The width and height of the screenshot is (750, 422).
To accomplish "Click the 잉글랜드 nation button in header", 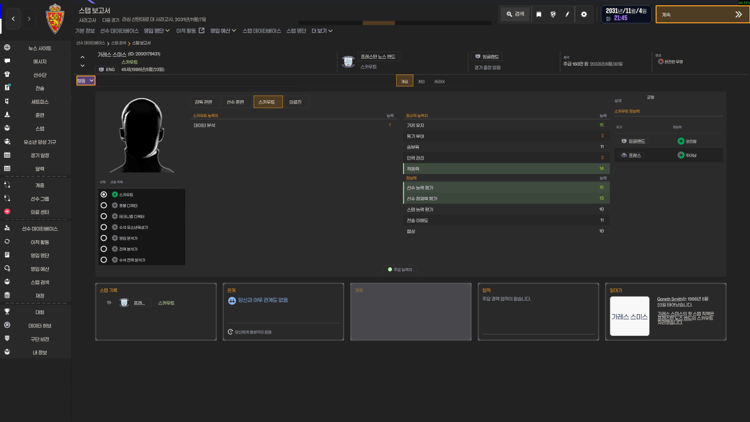I will (487, 57).
